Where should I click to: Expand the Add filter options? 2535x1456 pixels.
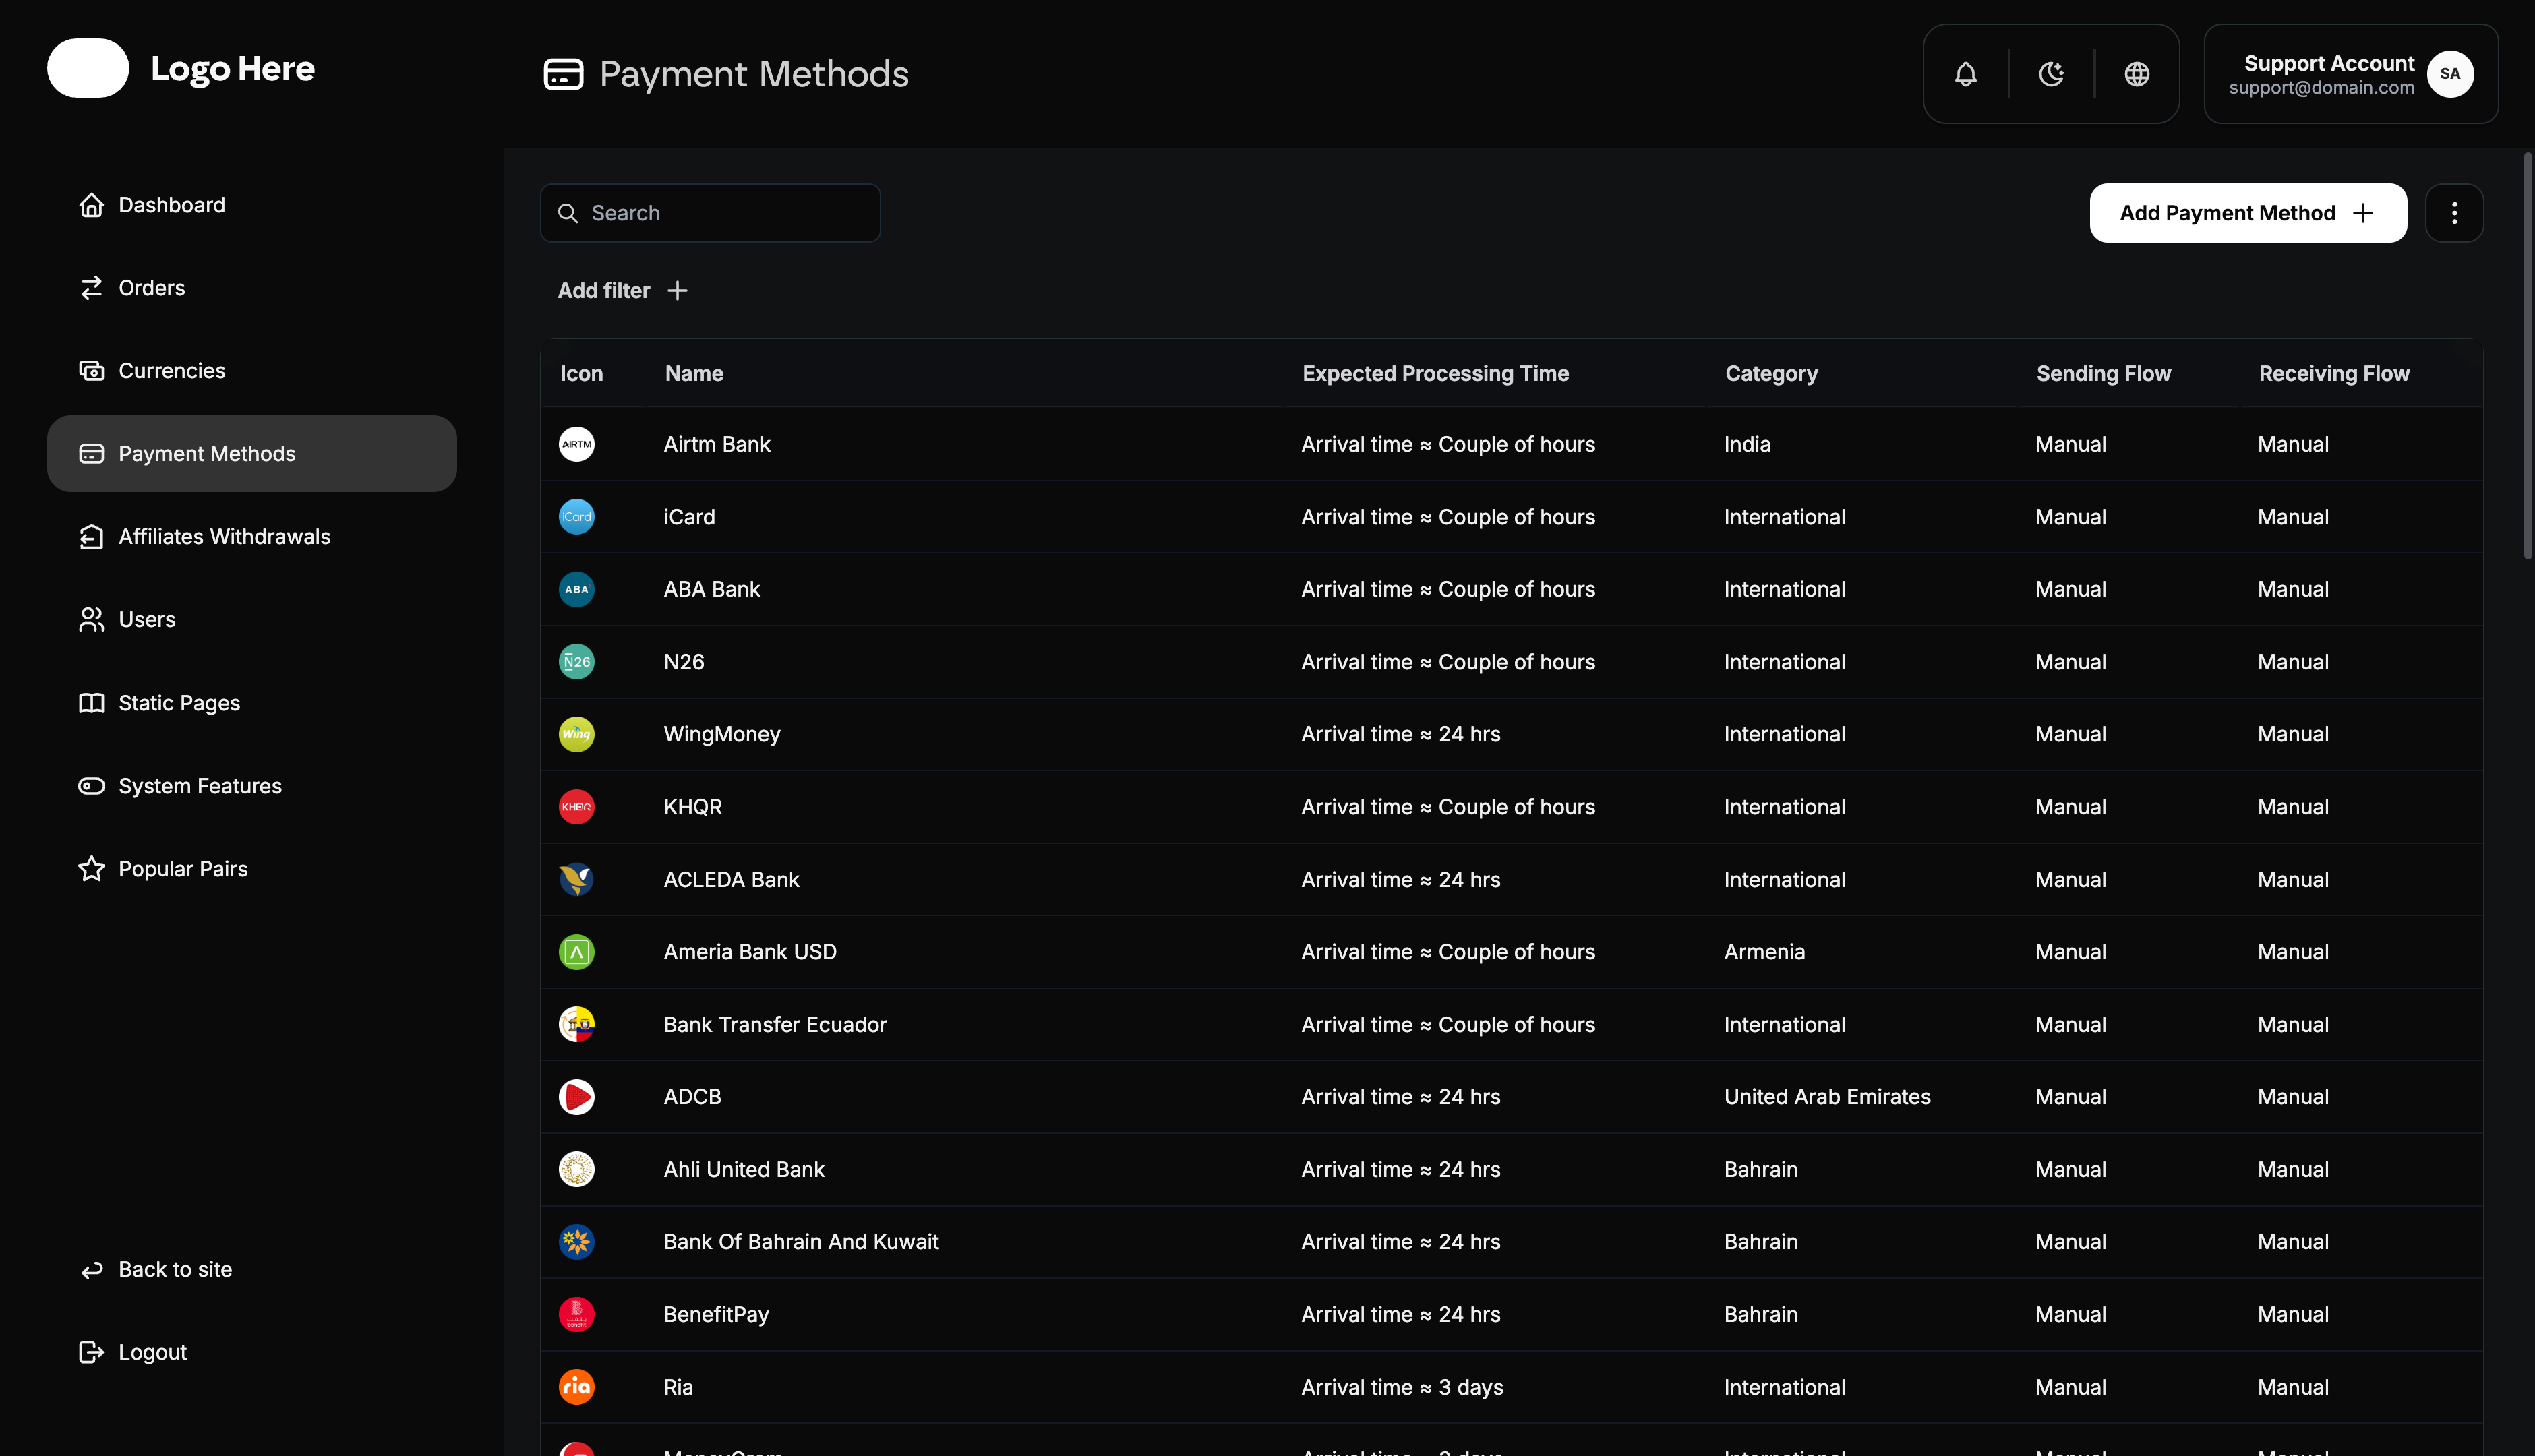pyautogui.click(x=622, y=290)
